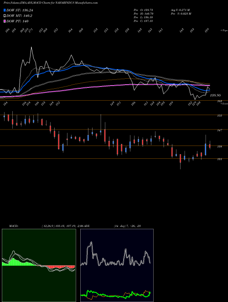Viewport: 228px width, 302px height.
Task: Click the 'Pre C: 137.13' value
Action: tap(143, 21)
